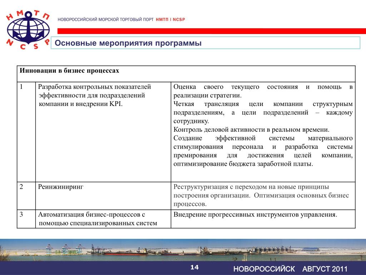This screenshot has width=366, height=275.
Task: Click table header 'Инновации в бизнес процессах'
Action: pos(69,71)
